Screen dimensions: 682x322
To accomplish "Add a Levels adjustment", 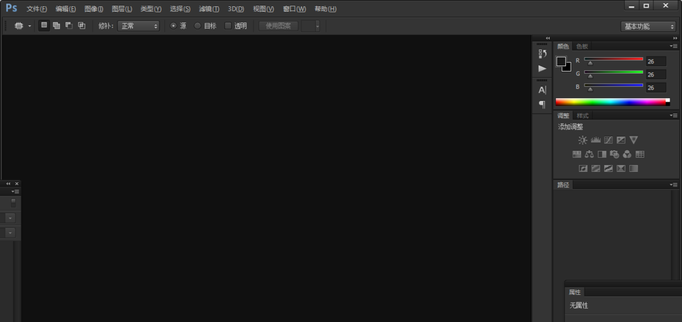I will [595, 140].
